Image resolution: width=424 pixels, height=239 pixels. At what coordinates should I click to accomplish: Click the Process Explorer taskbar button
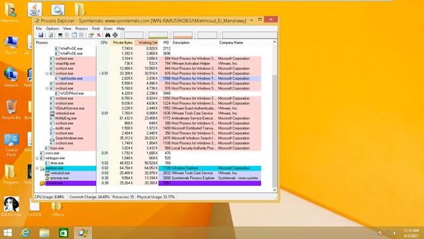coord(83,233)
